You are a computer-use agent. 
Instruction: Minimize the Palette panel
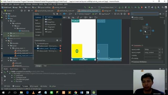tap(60, 14)
